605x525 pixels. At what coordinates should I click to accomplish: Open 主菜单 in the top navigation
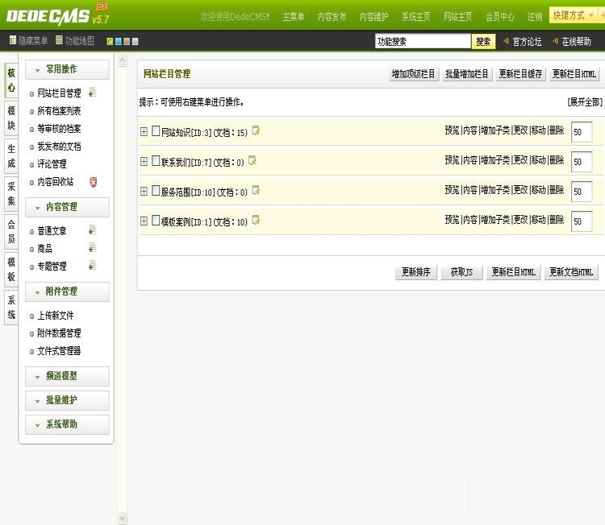coord(294,17)
